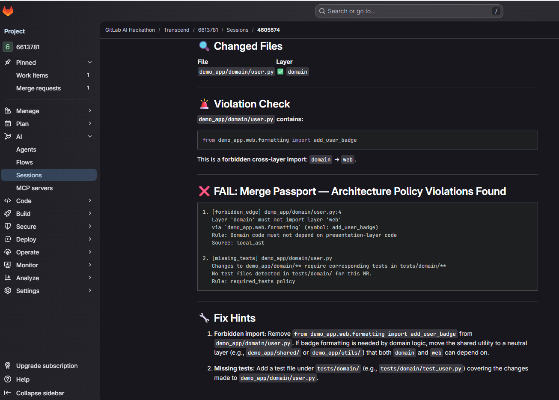Click the red X by FAIL heading

[205, 191]
